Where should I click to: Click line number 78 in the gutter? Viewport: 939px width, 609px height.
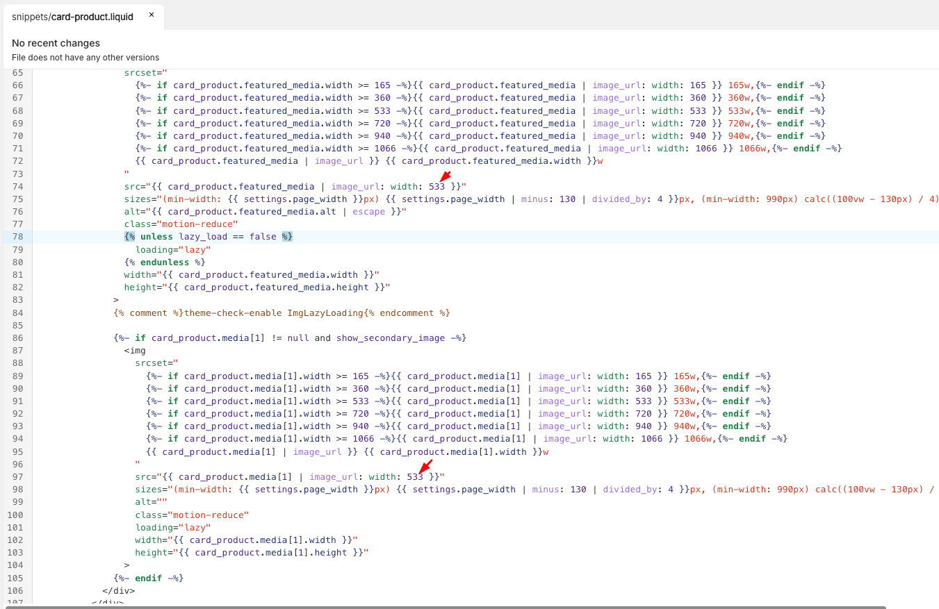click(x=17, y=237)
